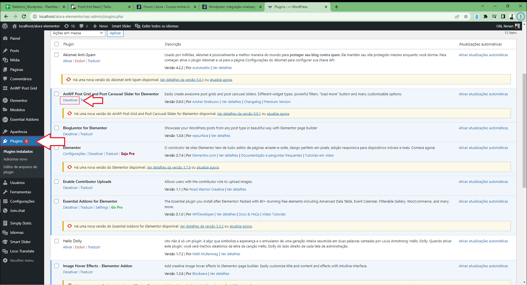Click the updates icon showing 15

coord(66,26)
